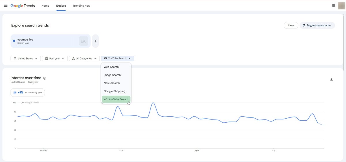Click the upward arrow trend icon
The image size is (346, 162).
coord(15,92)
